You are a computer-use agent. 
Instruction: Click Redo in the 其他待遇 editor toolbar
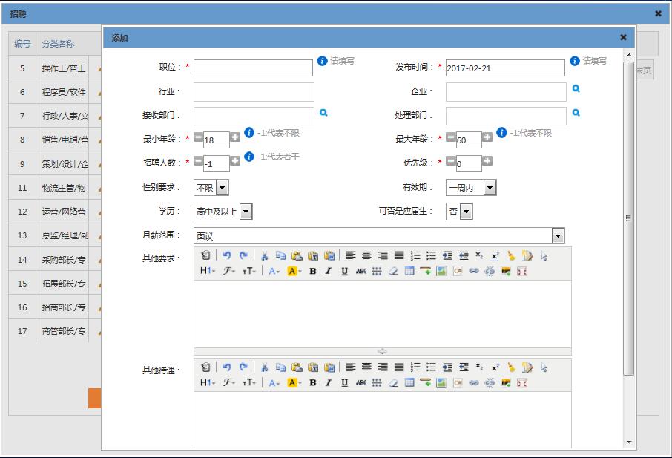(x=243, y=367)
